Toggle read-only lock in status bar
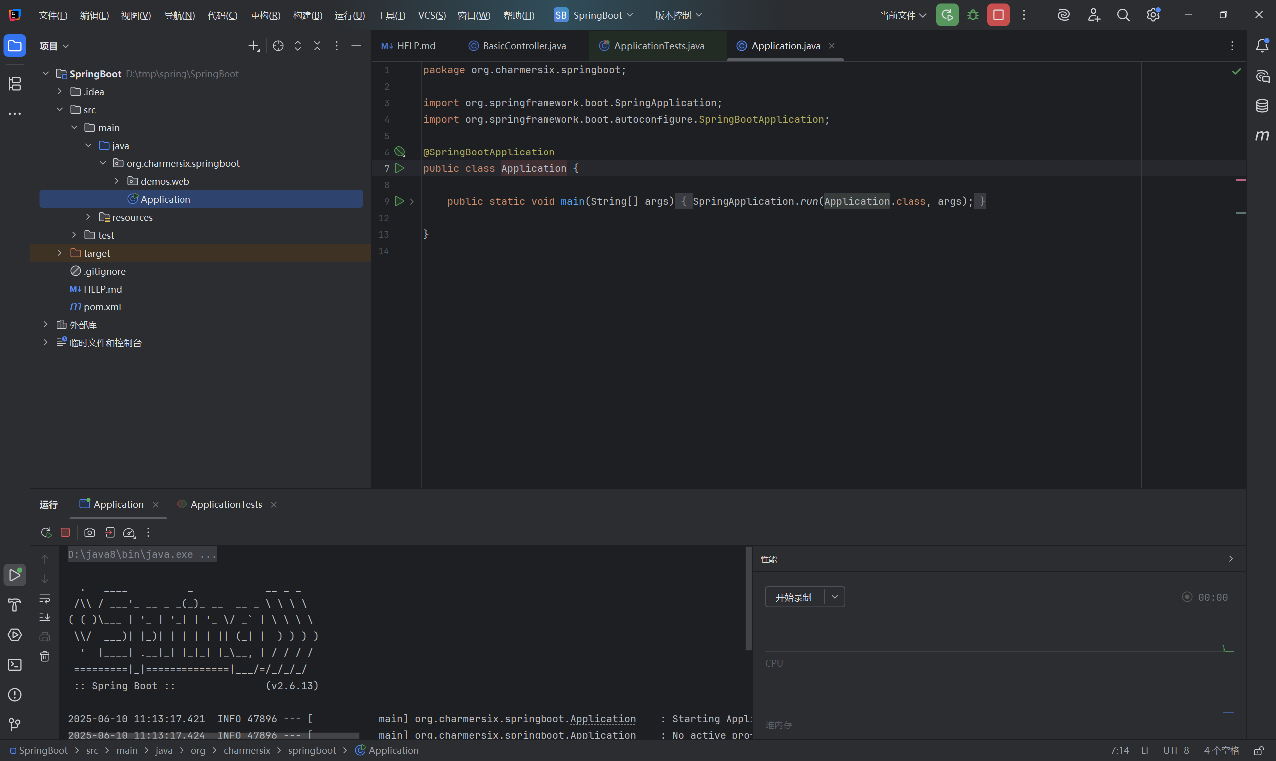Viewport: 1276px width, 761px height. coord(1258,750)
